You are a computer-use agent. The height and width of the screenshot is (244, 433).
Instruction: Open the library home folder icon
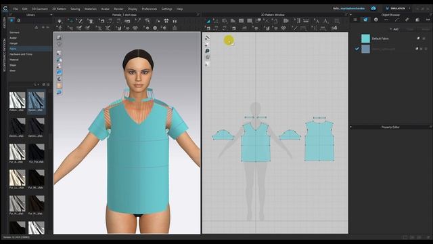tap(19, 20)
